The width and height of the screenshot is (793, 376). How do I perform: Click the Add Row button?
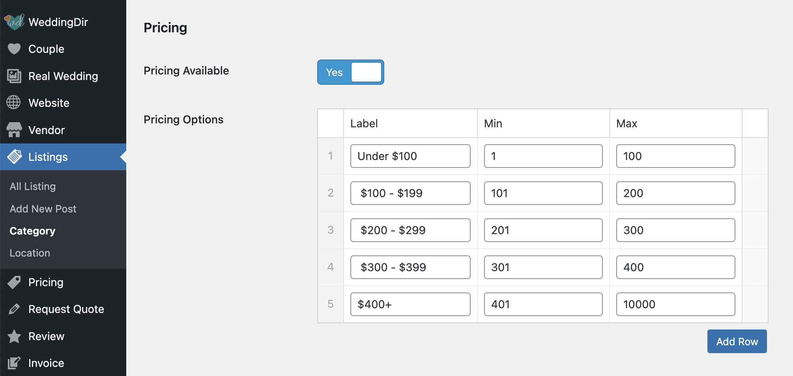(737, 341)
